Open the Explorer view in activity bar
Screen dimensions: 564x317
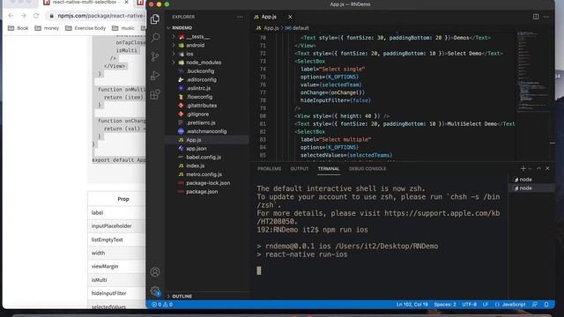(155, 19)
